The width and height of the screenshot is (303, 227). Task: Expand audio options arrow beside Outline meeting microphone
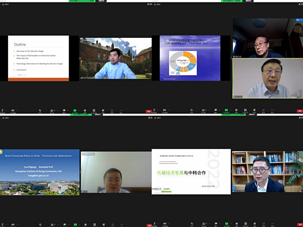coord(7,110)
